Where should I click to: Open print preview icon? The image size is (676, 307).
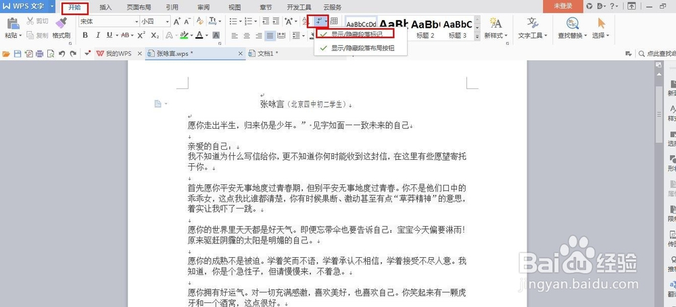(51, 54)
